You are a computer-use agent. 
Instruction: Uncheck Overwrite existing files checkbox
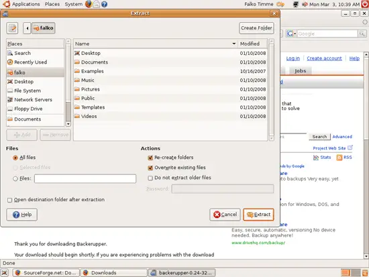(x=150, y=168)
